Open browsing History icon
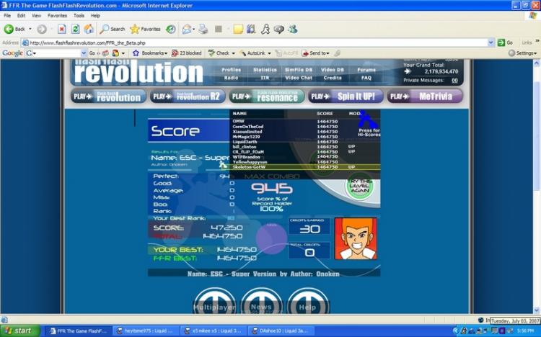Screen dimensions: 541x337 point(171,30)
